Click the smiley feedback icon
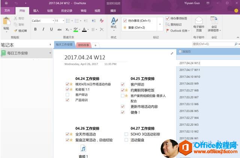 point(236,11)
